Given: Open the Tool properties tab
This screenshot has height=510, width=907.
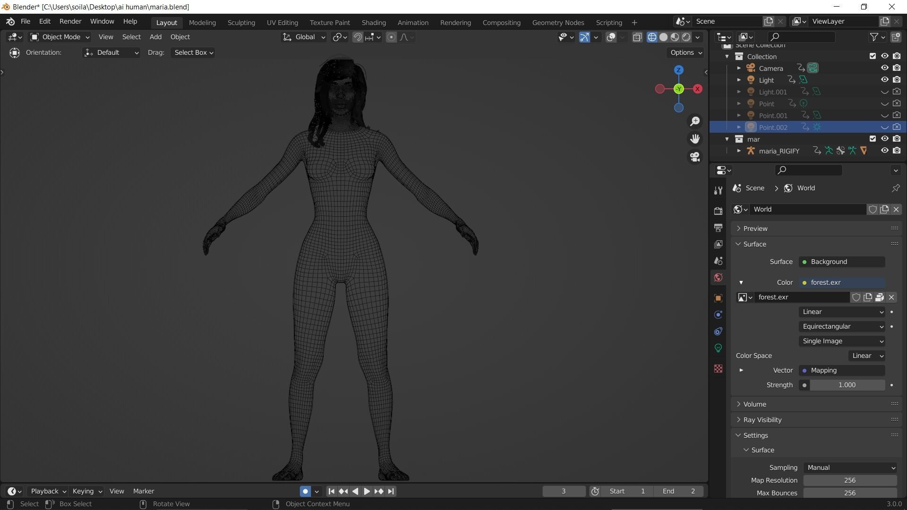Looking at the screenshot, I should (x=718, y=190).
